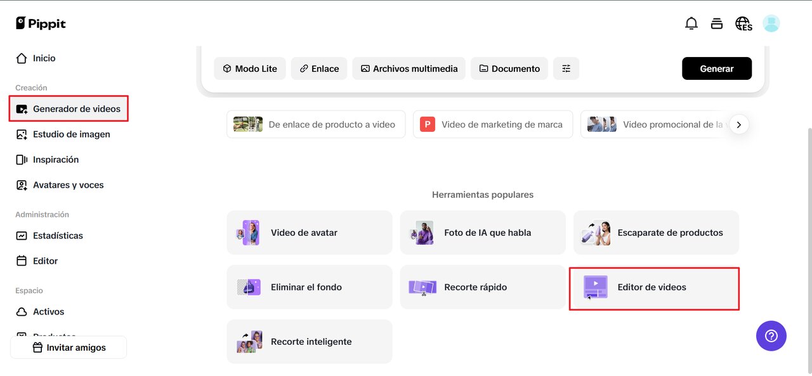The height and width of the screenshot is (376, 812).
Task: Click the notifications bell icon
Action: [691, 23]
